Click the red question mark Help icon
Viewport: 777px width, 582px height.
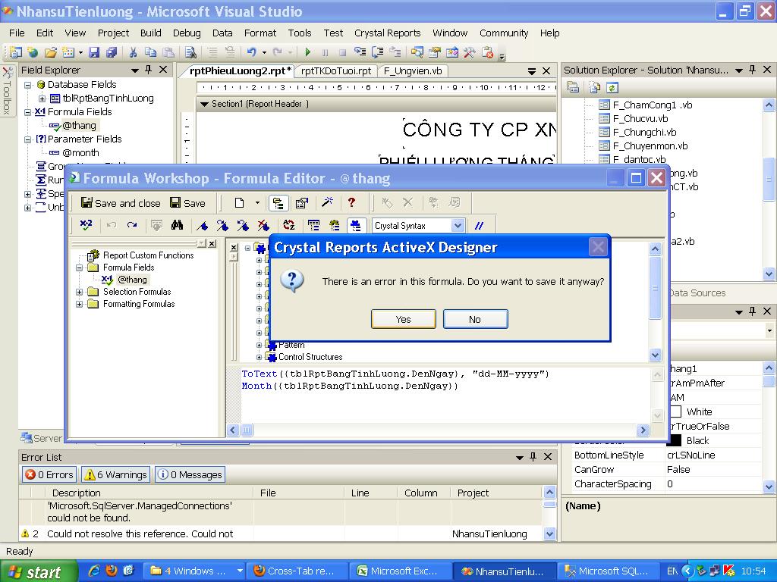[x=351, y=202]
